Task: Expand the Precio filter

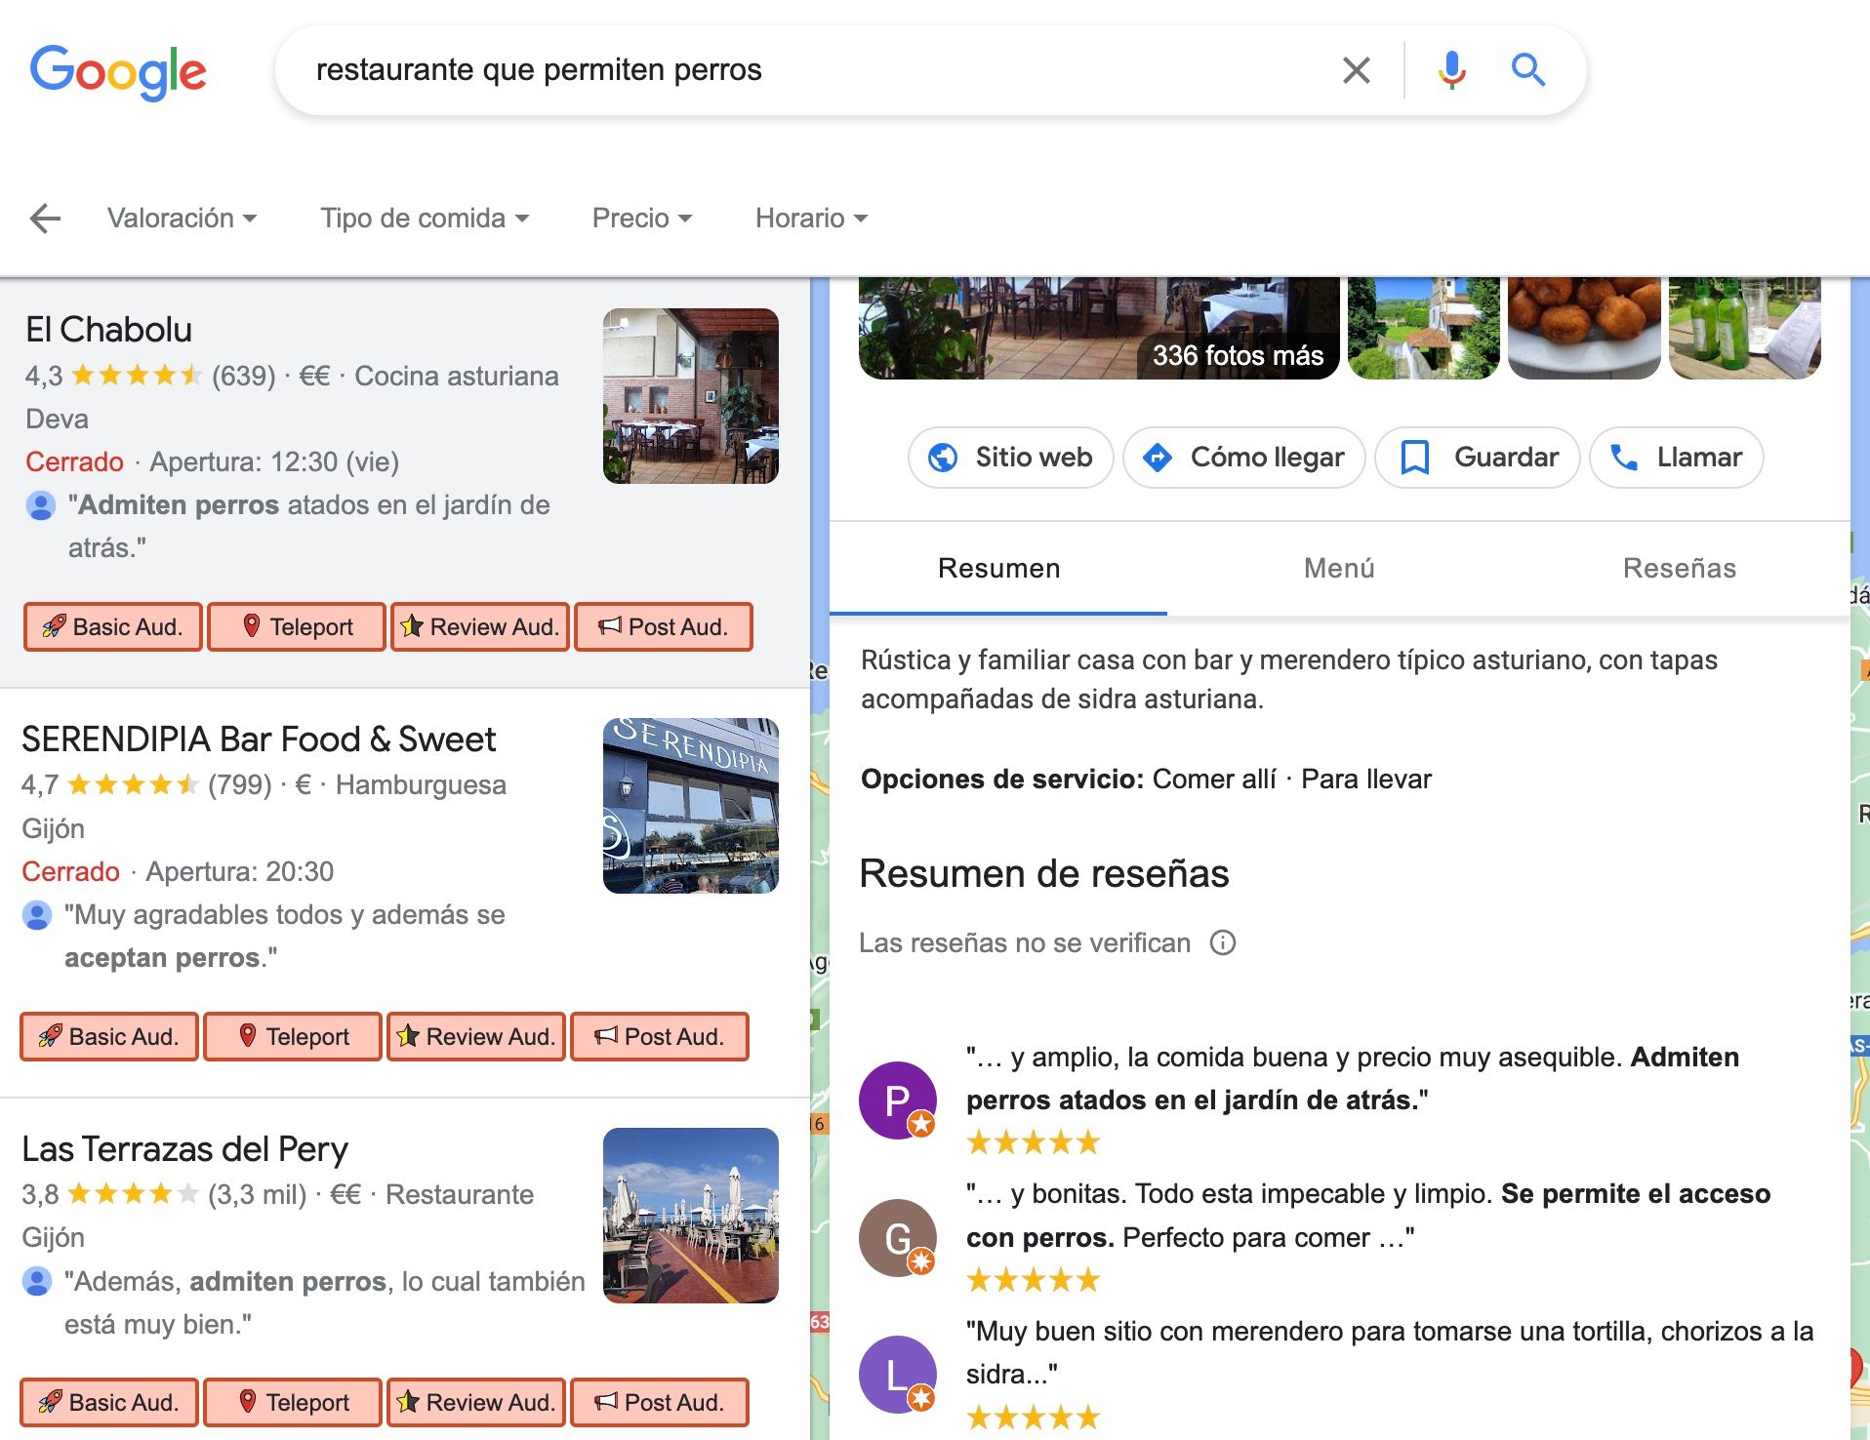Action: tap(641, 219)
